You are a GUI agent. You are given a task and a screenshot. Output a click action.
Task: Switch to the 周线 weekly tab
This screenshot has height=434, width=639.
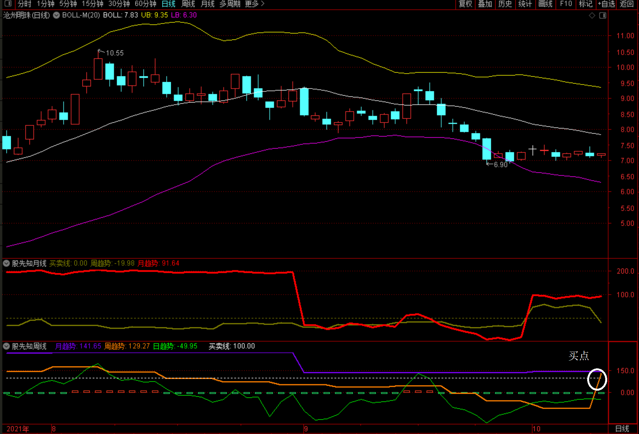(188, 4)
